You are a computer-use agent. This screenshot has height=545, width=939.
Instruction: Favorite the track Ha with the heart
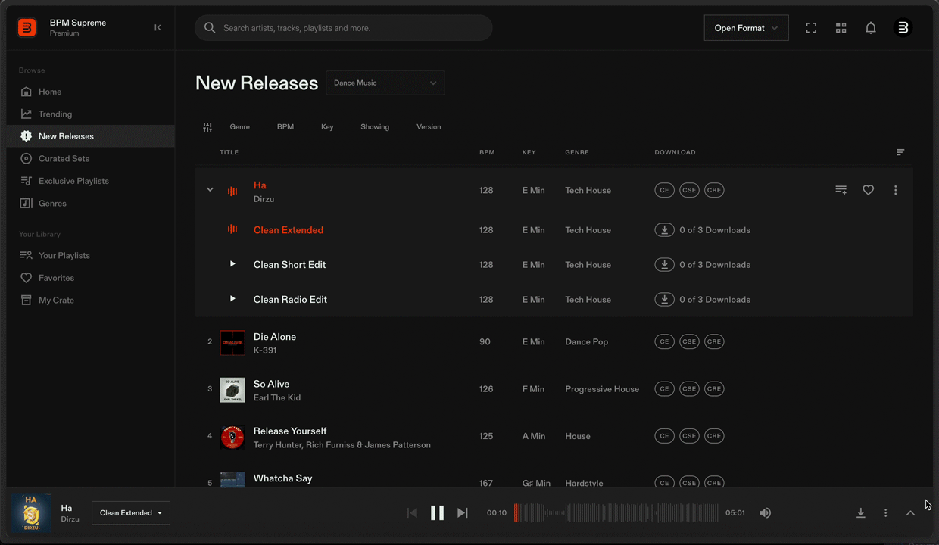coord(869,190)
